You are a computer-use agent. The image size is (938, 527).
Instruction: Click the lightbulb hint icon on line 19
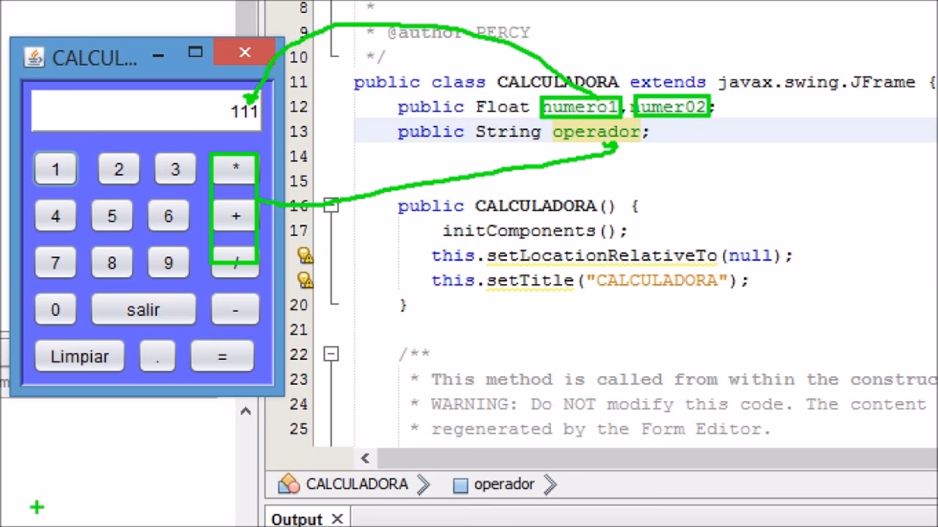tap(306, 280)
